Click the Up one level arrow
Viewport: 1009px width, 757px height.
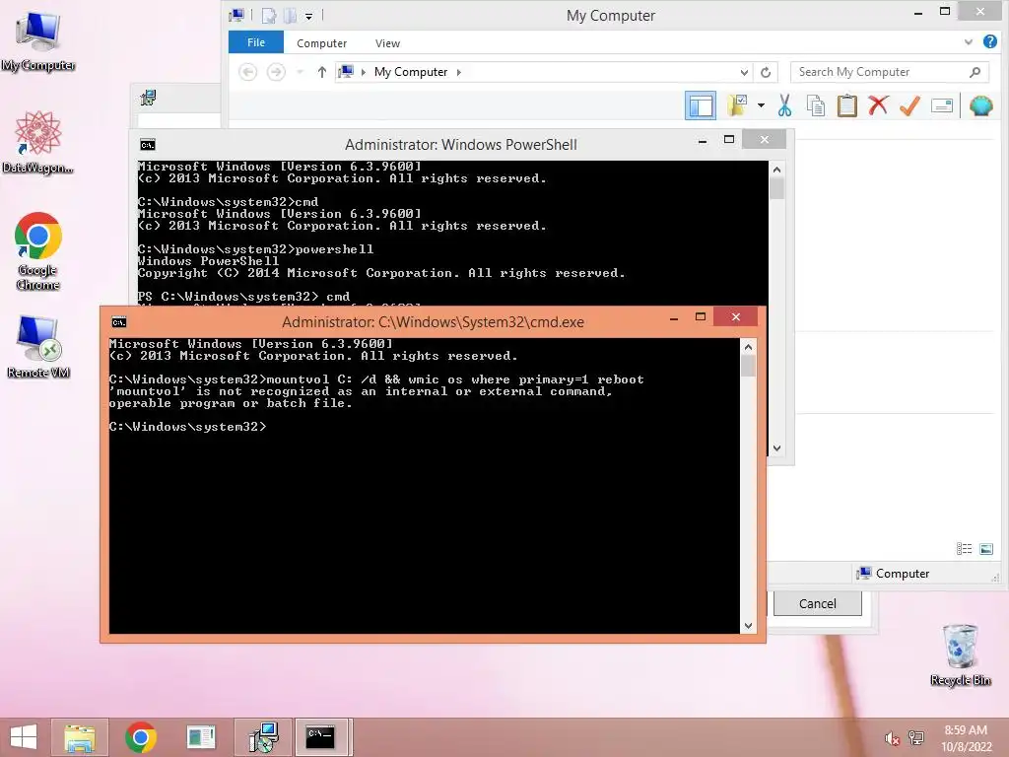[322, 72]
